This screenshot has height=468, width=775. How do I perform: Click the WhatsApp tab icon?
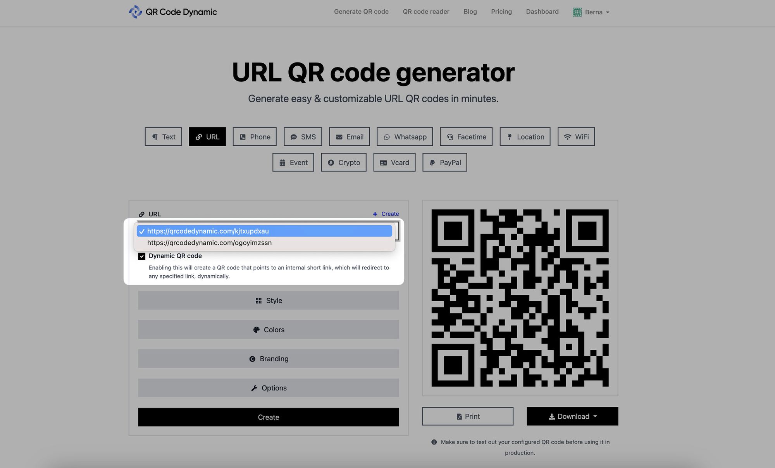click(386, 137)
